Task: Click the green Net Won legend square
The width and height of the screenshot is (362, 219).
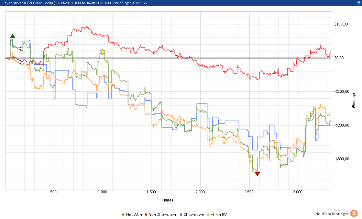Action: (123, 215)
